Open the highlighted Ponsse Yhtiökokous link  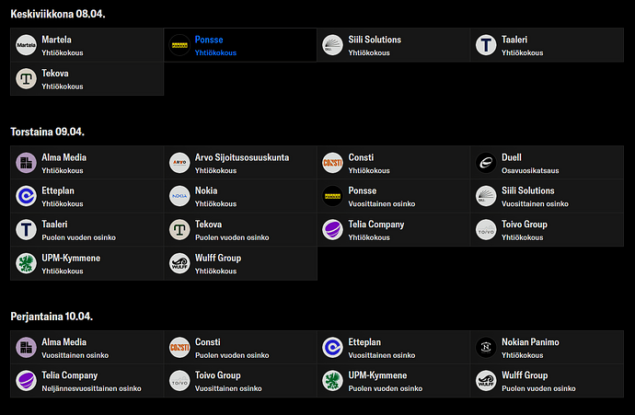[240, 45]
